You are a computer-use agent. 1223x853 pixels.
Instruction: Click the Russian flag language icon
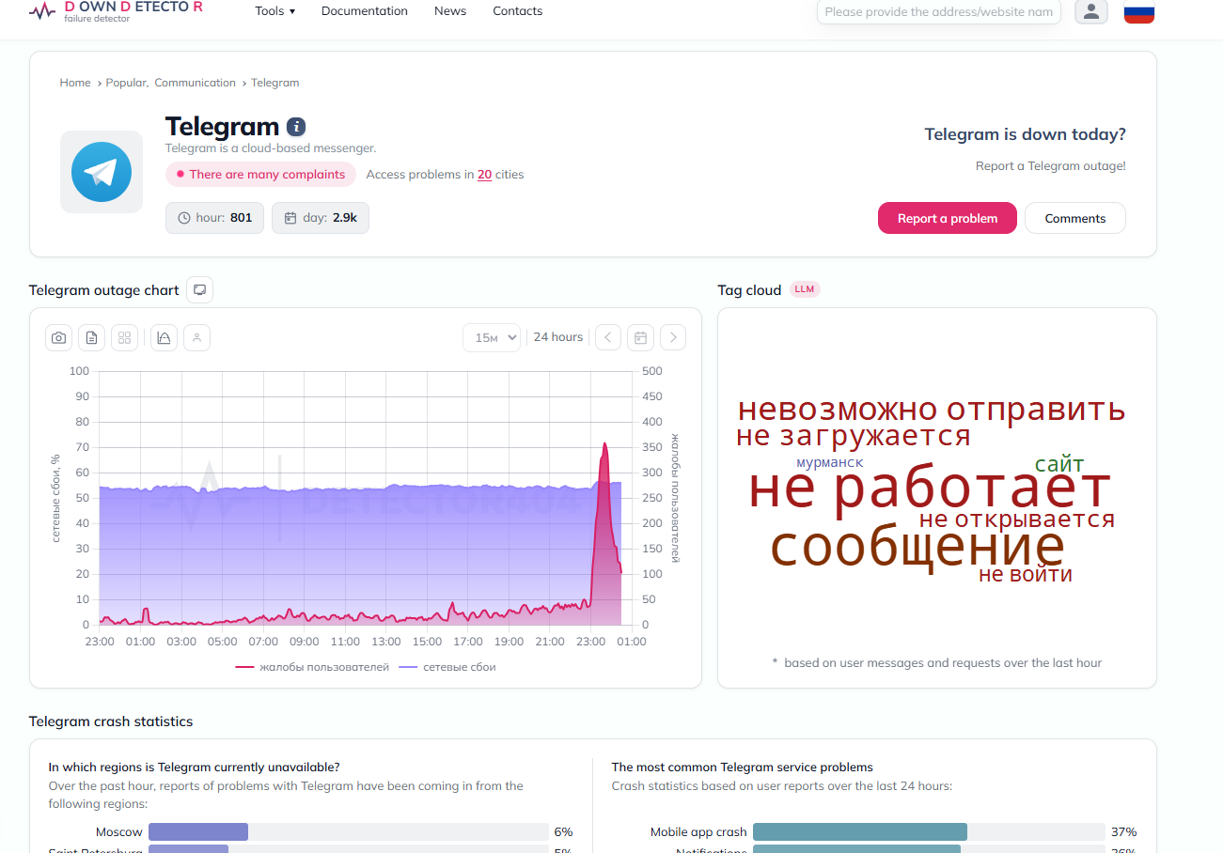tap(1139, 11)
